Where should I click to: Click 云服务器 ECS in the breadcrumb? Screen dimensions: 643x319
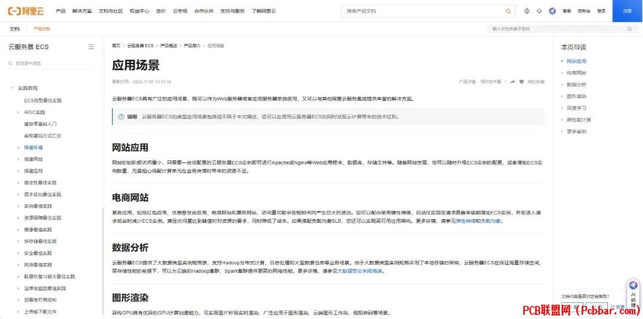pos(141,46)
